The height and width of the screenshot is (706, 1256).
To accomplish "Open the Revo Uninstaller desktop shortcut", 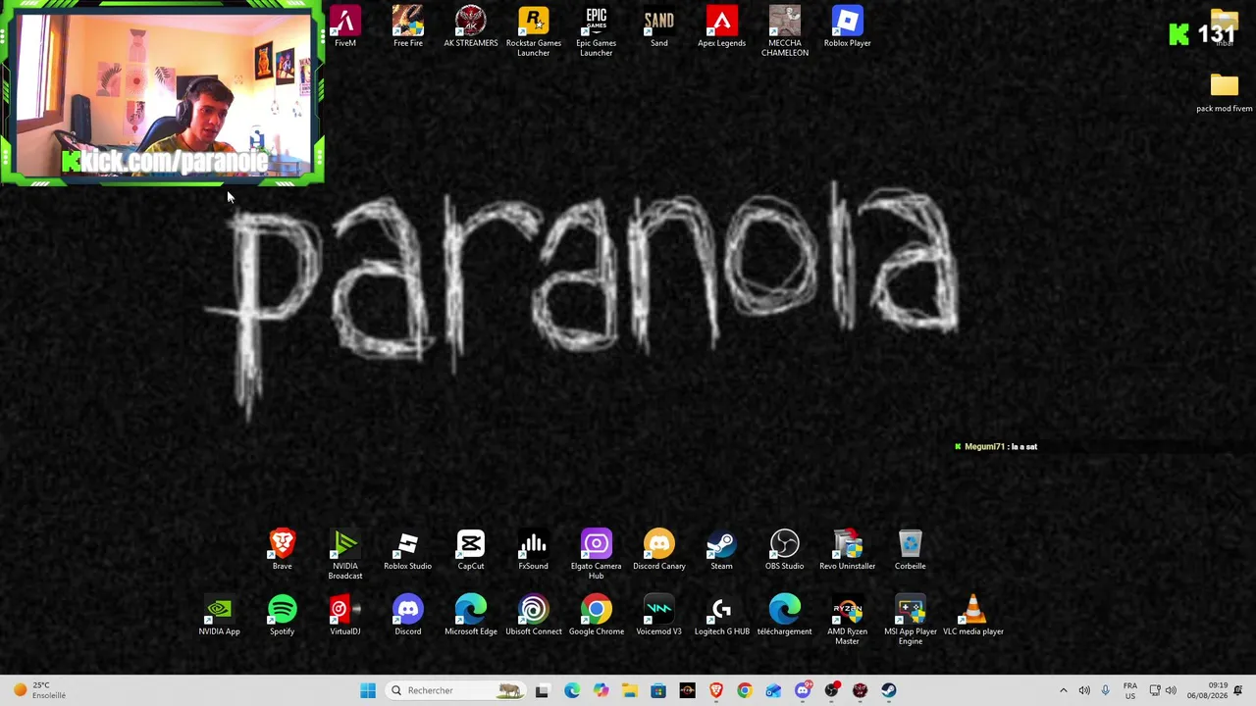I will point(848,550).
